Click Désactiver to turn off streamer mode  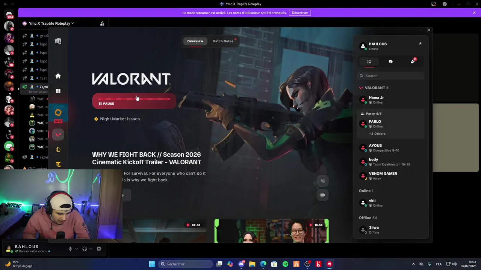[300, 13]
